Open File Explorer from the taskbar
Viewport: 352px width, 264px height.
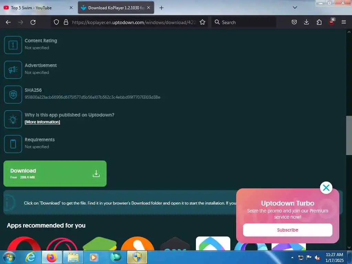tap(73, 257)
